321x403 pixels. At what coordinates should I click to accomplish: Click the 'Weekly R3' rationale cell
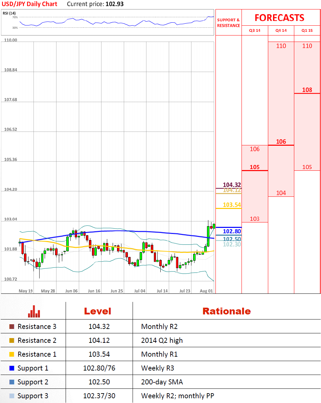157,368
